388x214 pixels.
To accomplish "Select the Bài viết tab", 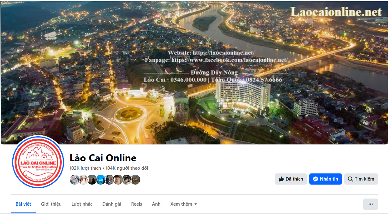I will 24,204.
